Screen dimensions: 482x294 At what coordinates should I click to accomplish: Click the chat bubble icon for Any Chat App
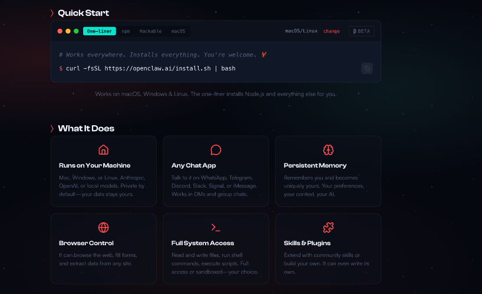[216, 150]
